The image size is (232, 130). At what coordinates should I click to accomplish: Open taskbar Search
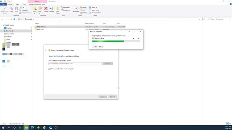[x=9, y=127]
